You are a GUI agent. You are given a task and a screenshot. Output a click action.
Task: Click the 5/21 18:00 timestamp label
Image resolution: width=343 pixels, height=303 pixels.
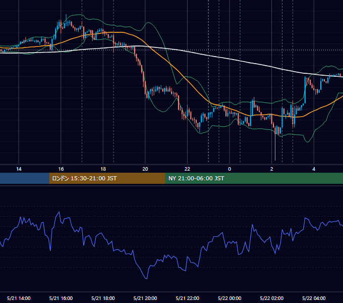[103, 298]
